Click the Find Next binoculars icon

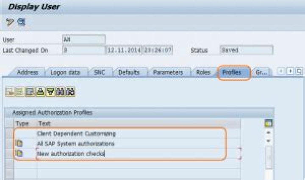click(x=71, y=91)
